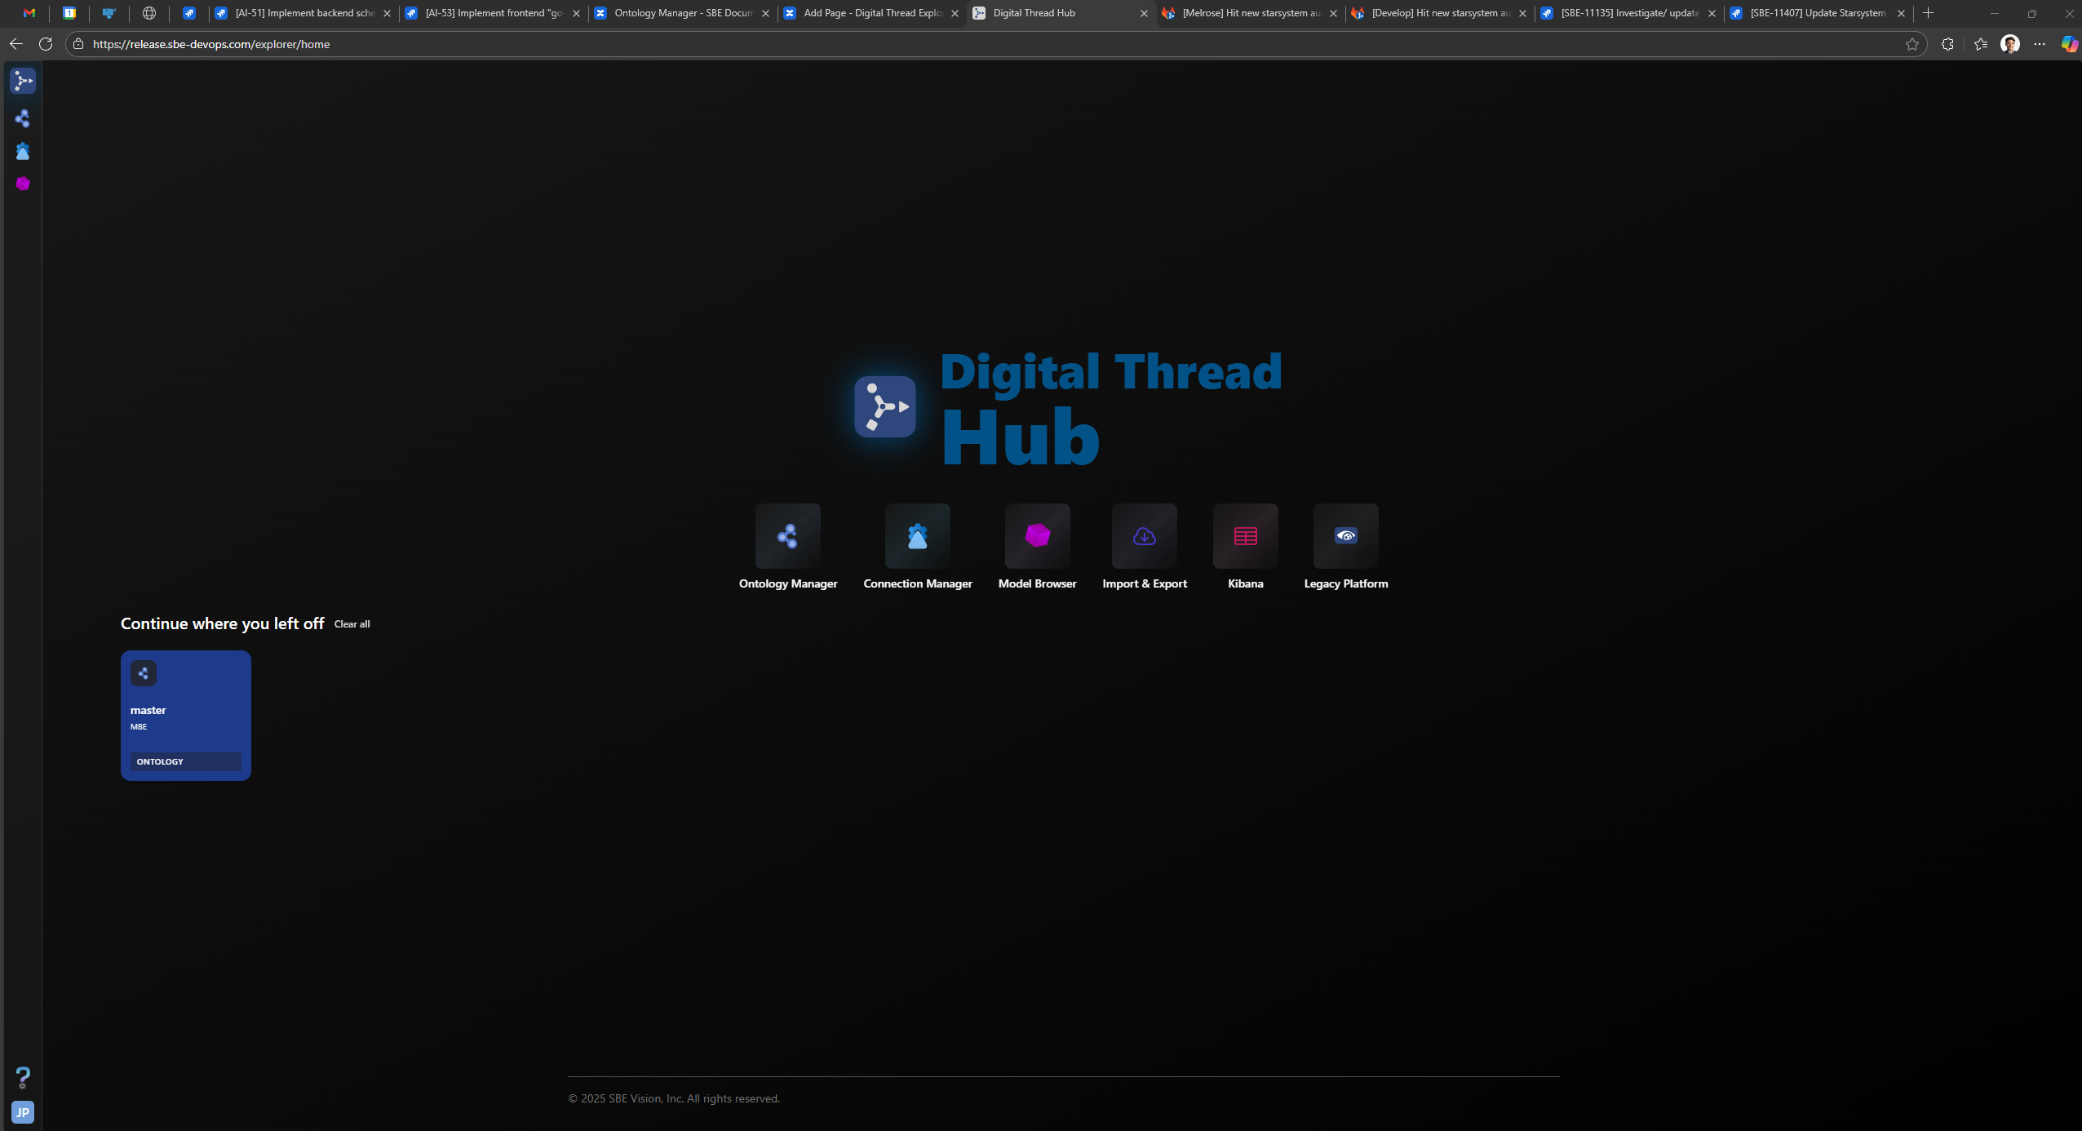
Task: Click the browser address bar
Action: click(979, 44)
